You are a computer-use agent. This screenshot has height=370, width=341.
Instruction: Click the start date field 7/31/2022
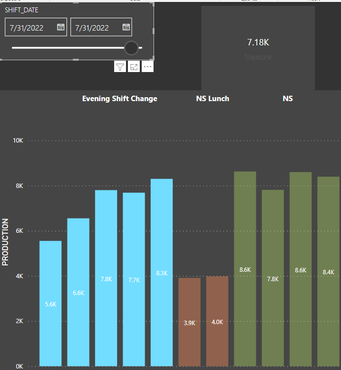36,27
